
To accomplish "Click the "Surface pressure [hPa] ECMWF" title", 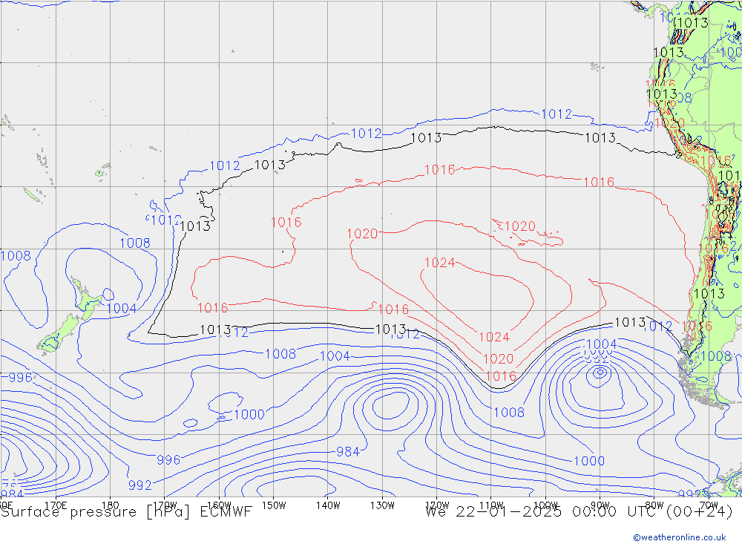I will pyautogui.click(x=126, y=511).
